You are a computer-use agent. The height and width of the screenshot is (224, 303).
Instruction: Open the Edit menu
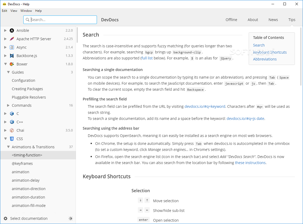[x=4, y=11]
